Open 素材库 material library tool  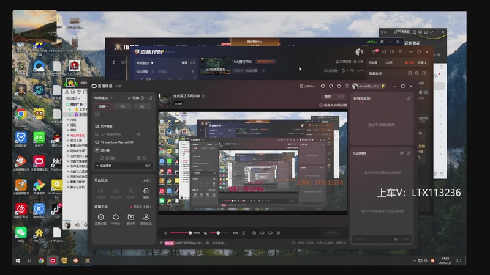click(x=131, y=219)
